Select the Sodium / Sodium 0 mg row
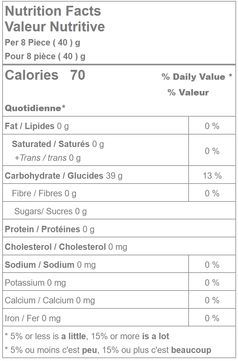 pyautogui.click(x=50, y=265)
